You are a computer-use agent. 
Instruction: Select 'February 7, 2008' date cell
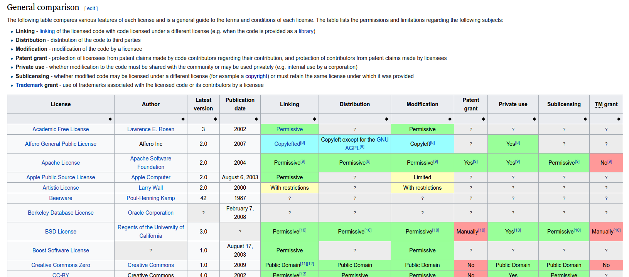(x=240, y=213)
